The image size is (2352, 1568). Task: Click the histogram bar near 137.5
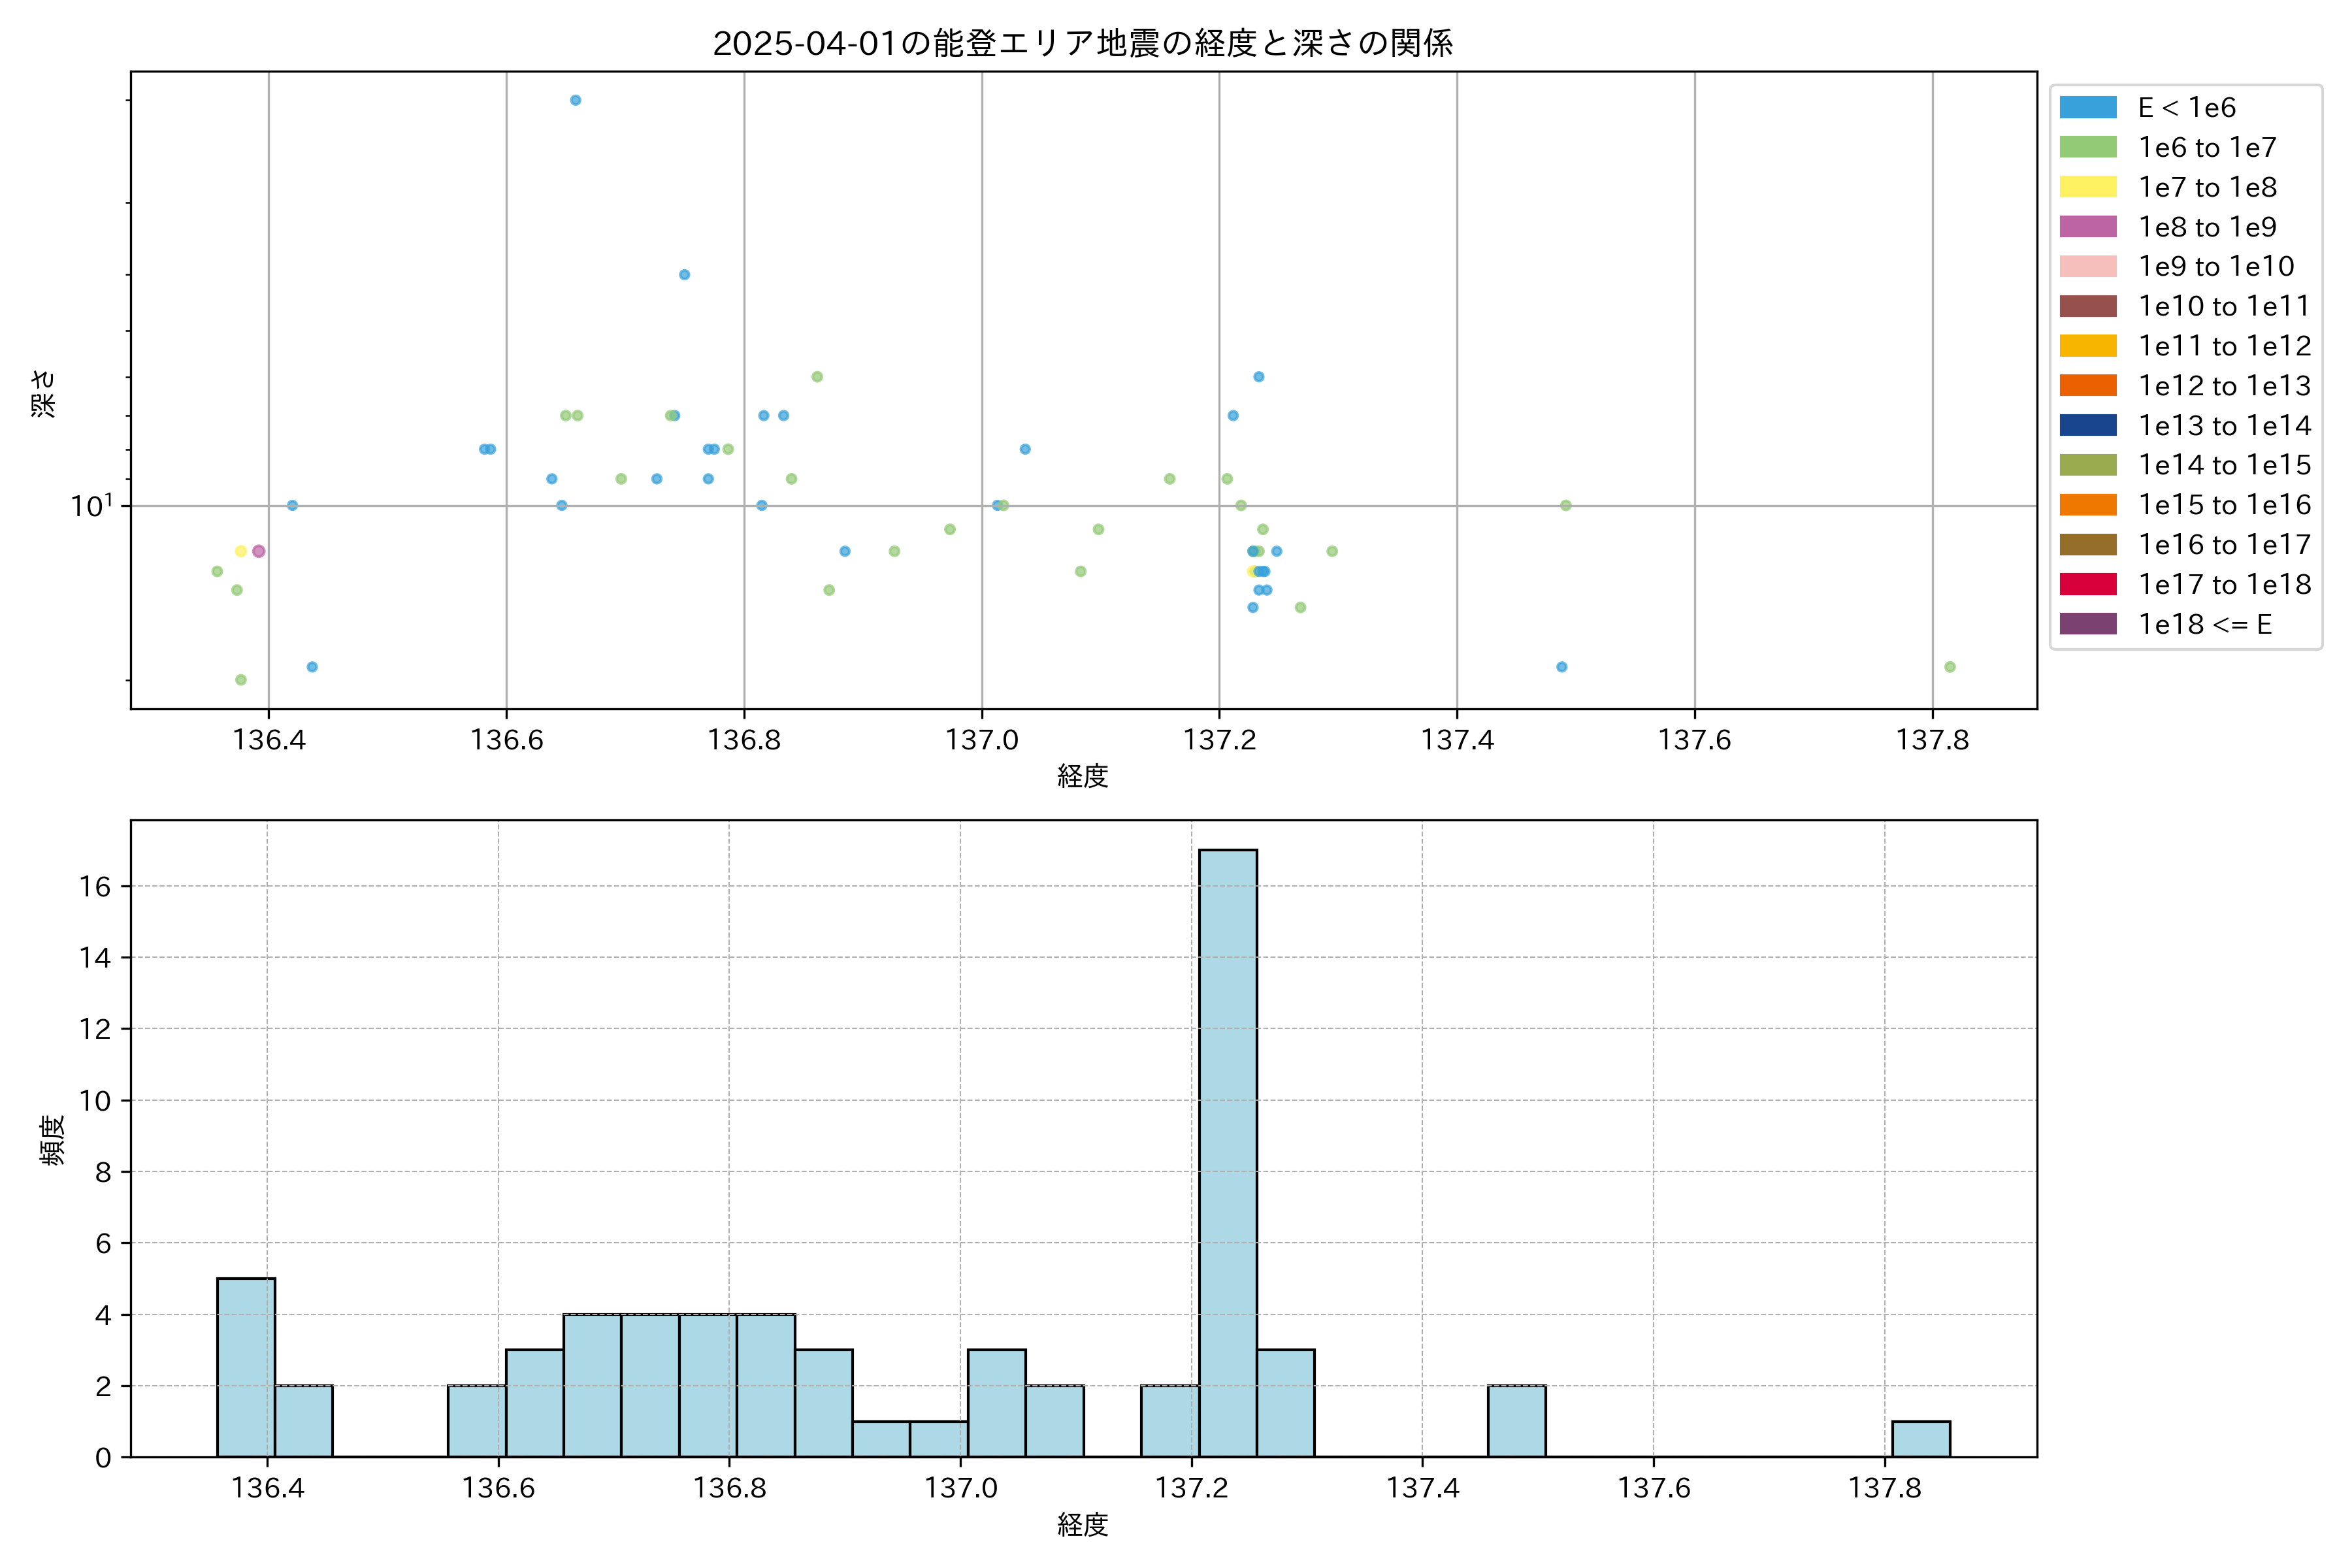pyautogui.click(x=1516, y=1421)
